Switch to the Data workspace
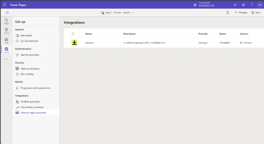This screenshot has height=144, width=264. click(x=6, y=41)
